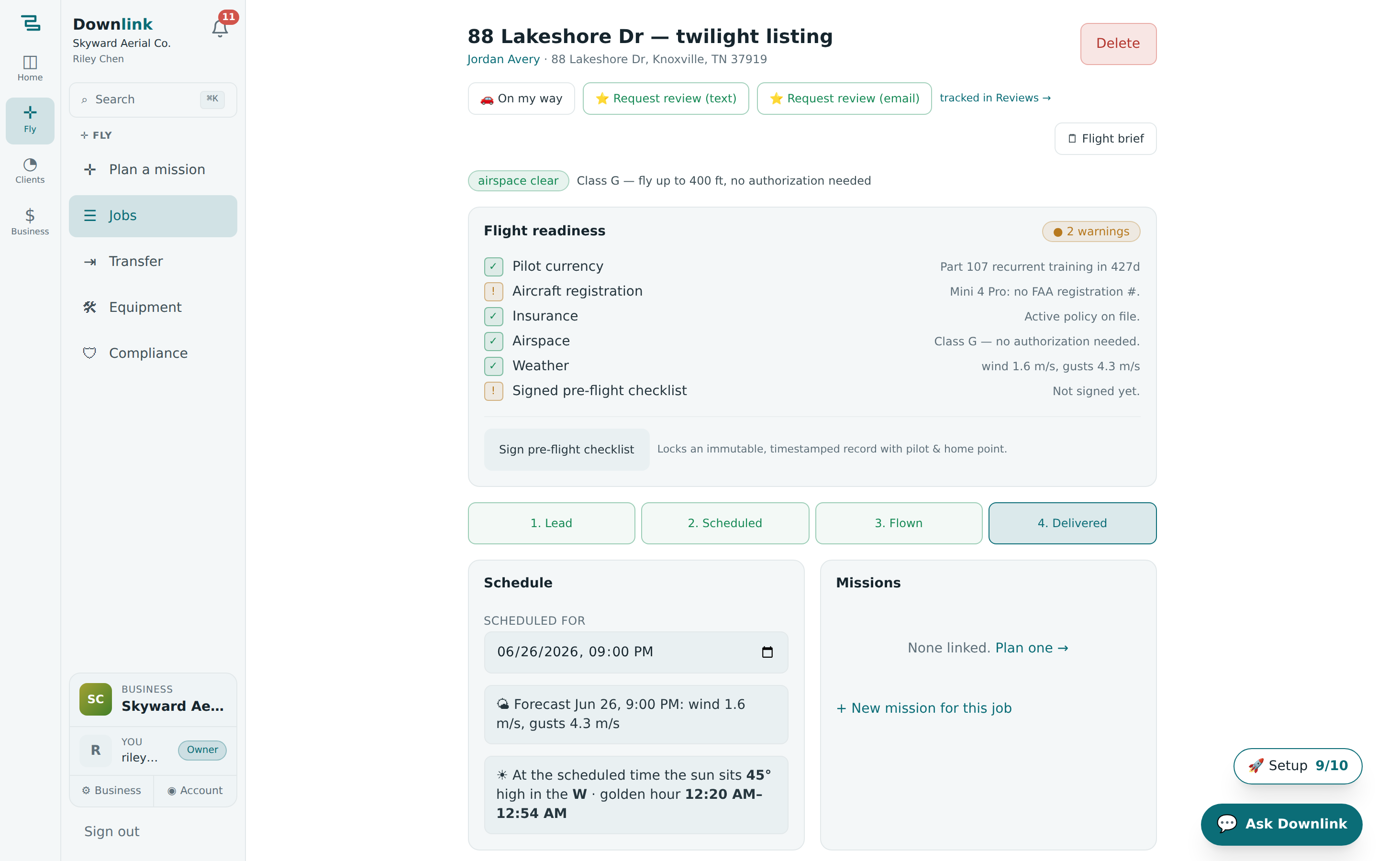
Task: Click 'Not signed yet.' status text
Action: point(1096,391)
